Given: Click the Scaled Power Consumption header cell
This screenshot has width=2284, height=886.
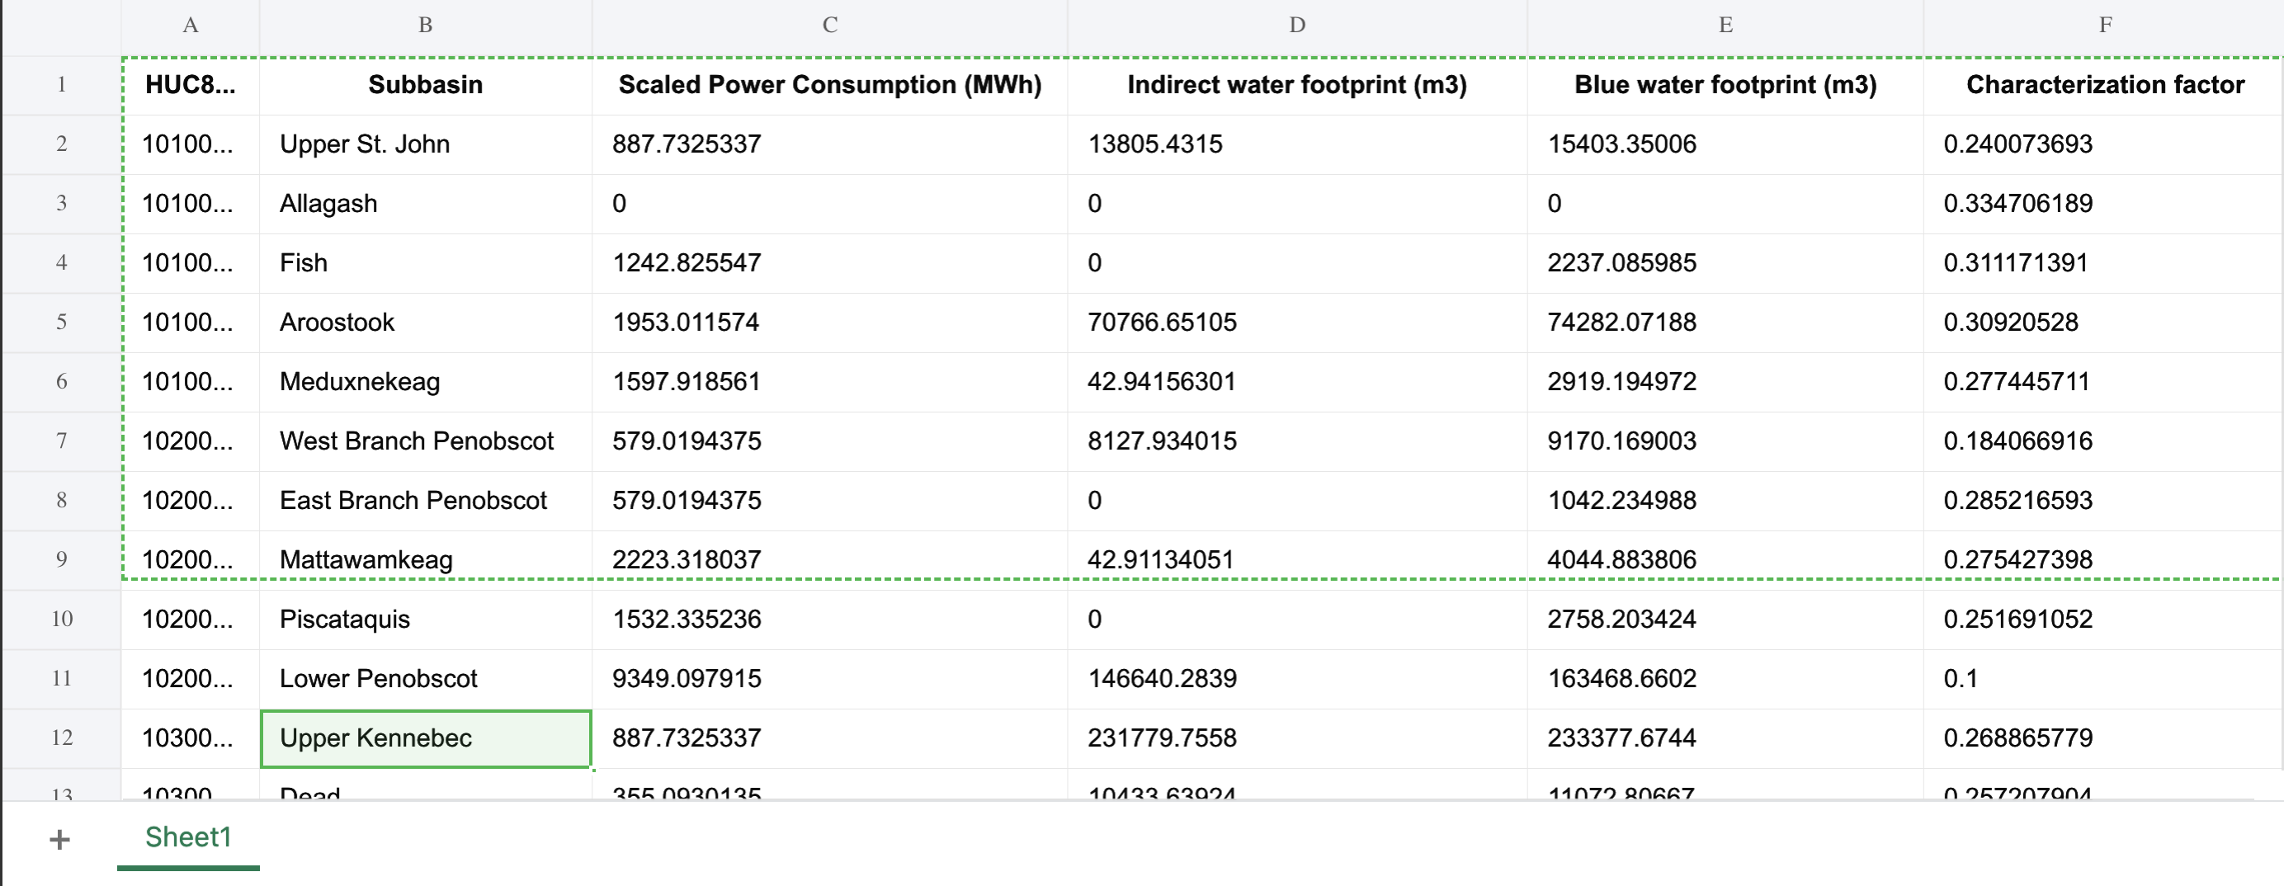Looking at the screenshot, I should tap(829, 85).
